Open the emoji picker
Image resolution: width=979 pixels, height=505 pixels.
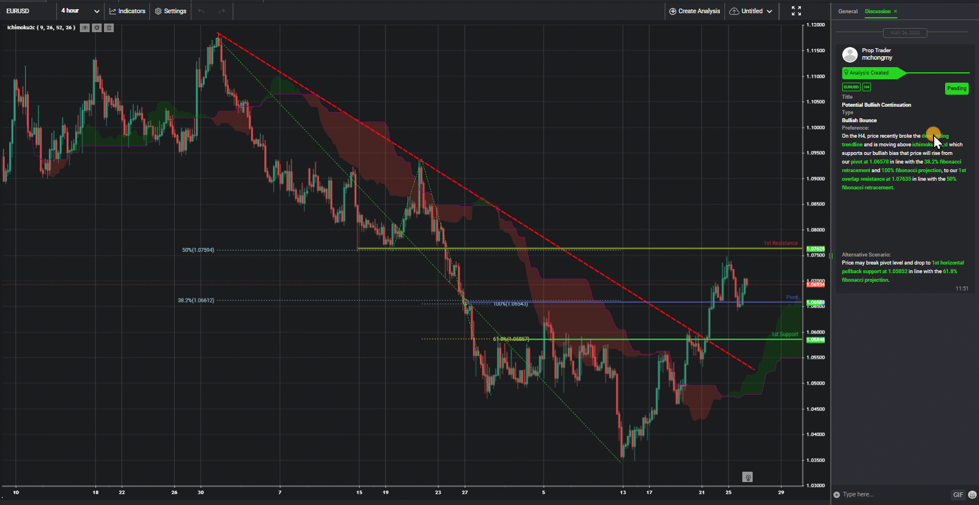(972, 495)
